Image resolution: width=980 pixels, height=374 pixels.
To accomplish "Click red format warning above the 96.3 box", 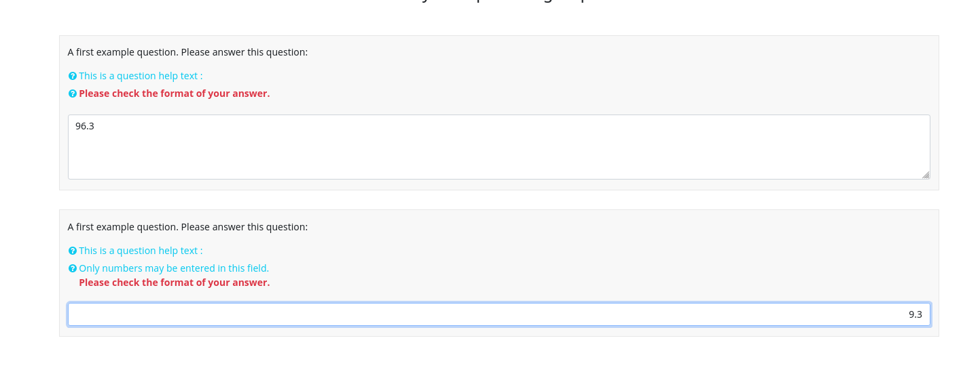I will pyautogui.click(x=174, y=93).
